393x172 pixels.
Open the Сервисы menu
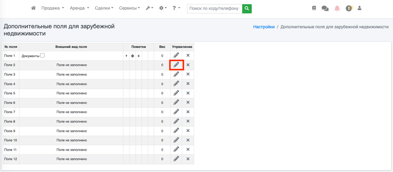129,8
